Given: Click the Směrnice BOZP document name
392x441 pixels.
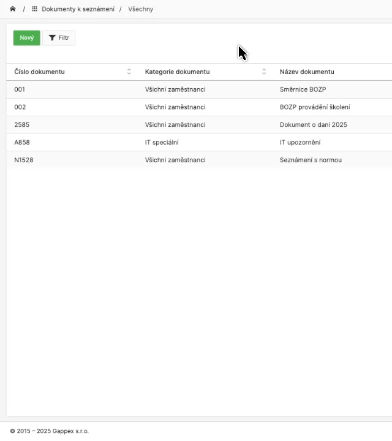Looking at the screenshot, I should 303,89.
